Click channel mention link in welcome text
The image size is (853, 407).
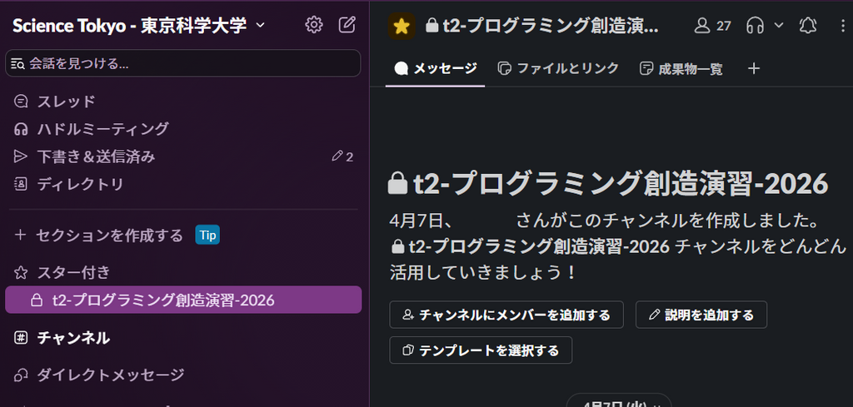[530, 247]
